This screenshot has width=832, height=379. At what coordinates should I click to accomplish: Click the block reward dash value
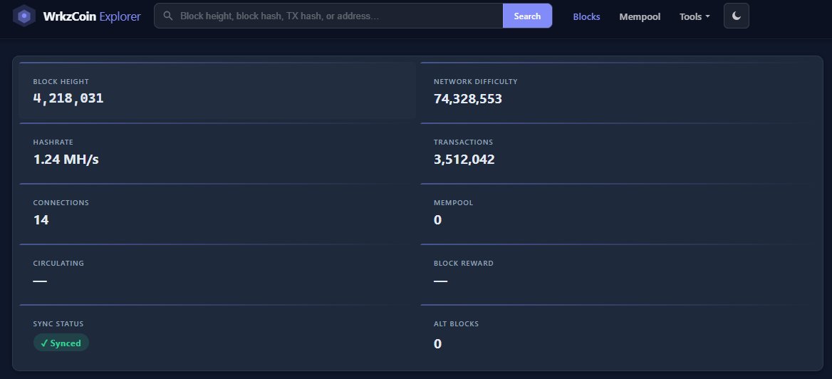(440, 281)
